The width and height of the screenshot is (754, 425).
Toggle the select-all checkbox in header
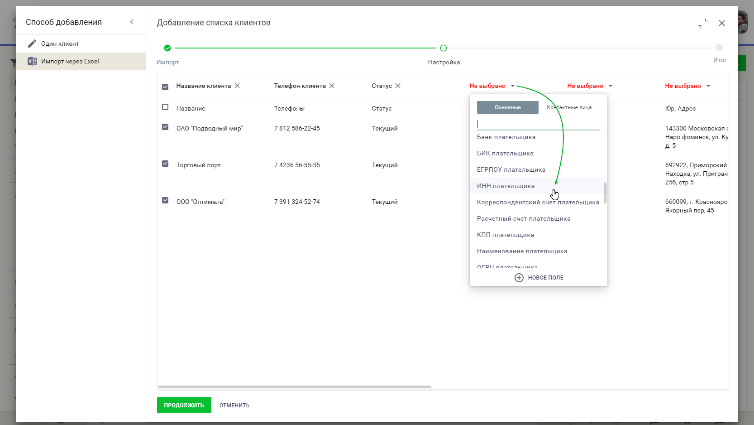(165, 87)
